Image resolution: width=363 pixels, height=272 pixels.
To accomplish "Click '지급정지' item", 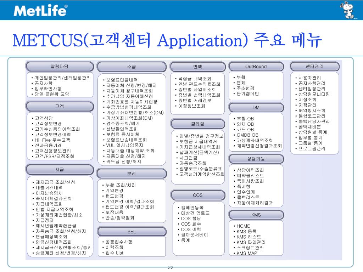I will coord(44,220).
